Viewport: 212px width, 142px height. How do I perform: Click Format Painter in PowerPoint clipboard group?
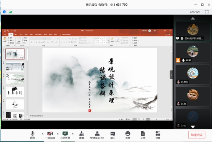tap(11, 43)
